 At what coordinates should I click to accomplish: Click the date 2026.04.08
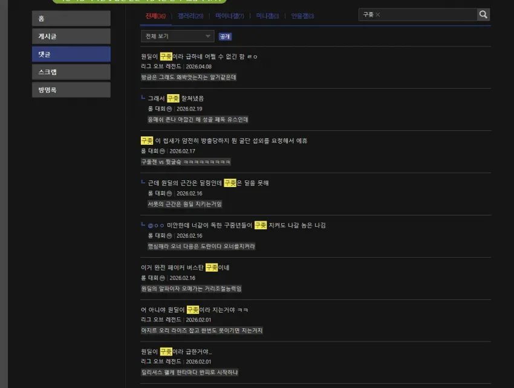click(x=199, y=67)
